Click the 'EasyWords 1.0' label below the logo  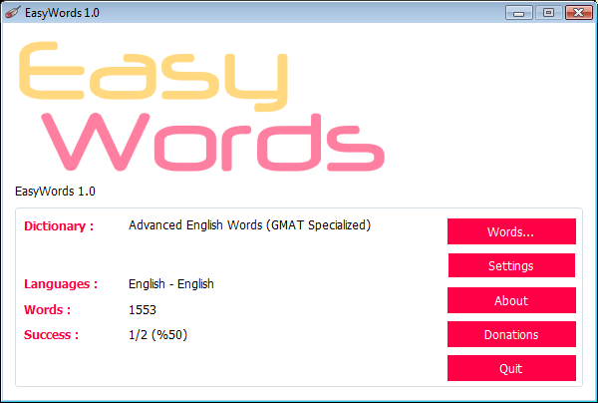tap(55, 191)
